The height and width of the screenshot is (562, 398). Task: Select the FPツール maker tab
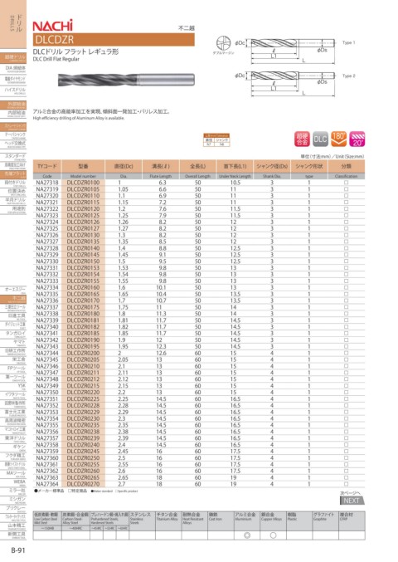pyautogui.click(x=13, y=369)
